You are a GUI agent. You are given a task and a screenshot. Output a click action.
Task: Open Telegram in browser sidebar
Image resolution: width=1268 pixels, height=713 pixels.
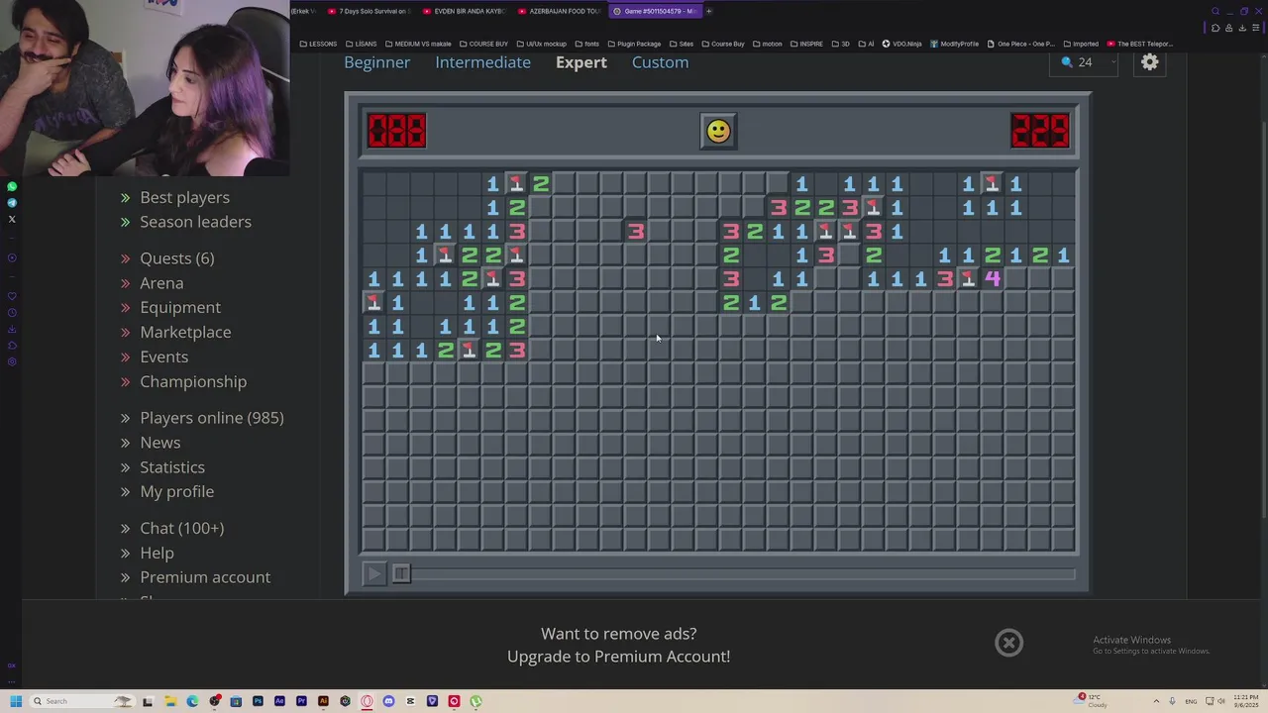(x=12, y=202)
